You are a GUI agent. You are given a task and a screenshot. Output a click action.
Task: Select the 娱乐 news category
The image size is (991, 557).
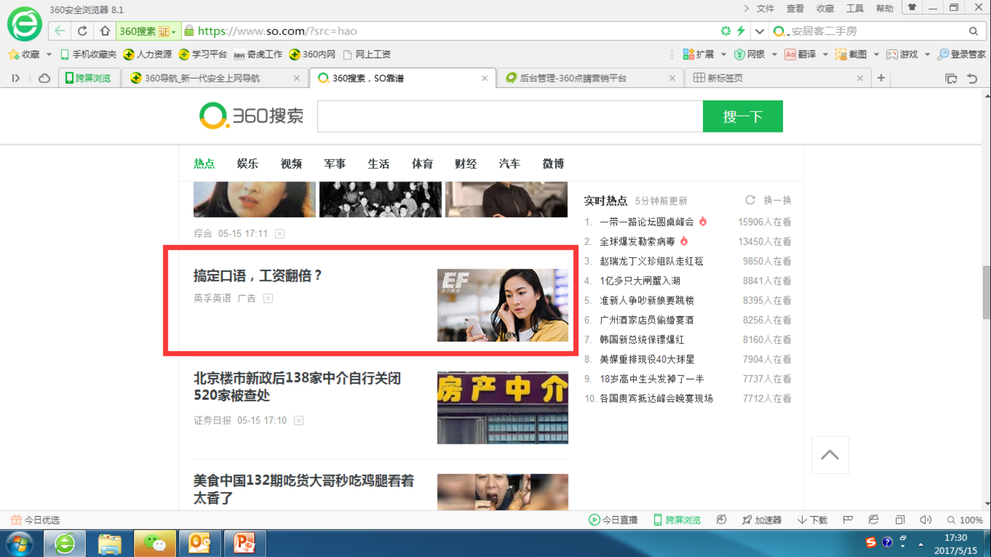click(x=247, y=163)
